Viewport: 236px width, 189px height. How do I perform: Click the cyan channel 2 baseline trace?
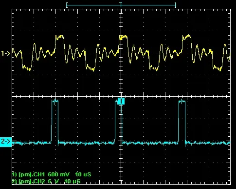click(121, 143)
